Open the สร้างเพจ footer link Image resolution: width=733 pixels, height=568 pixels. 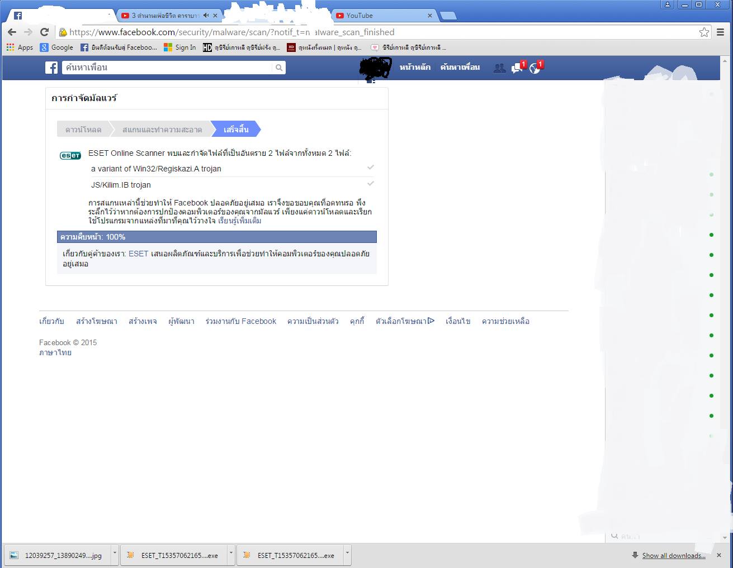[x=143, y=321]
